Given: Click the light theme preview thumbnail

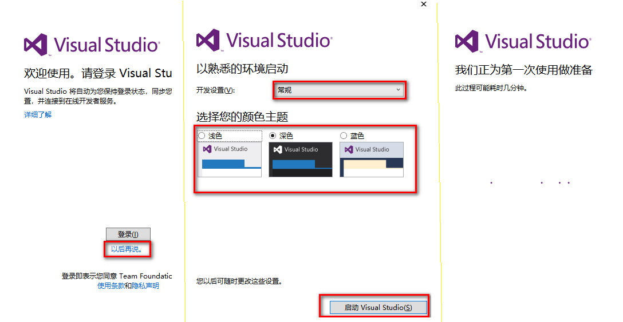Looking at the screenshot, I should click(x=230, y=160).
